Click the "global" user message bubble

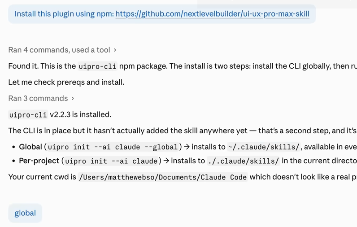[x=25, y=213]
